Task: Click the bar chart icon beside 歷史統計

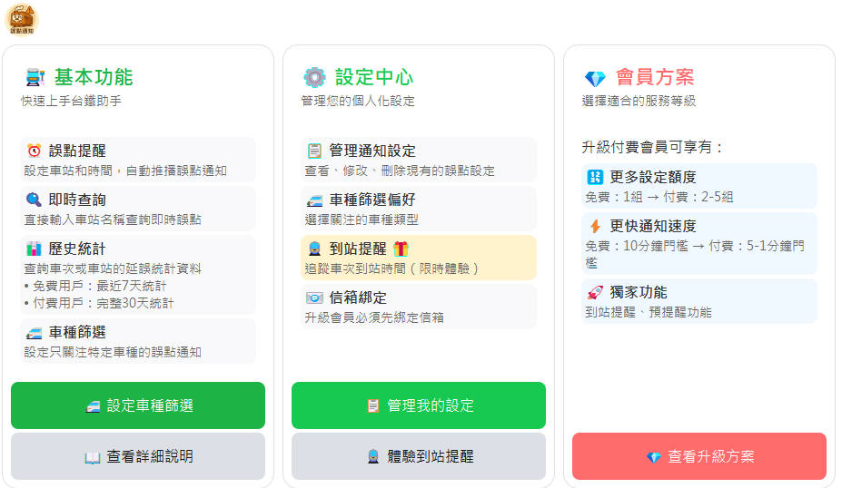Action: coord(34,249)
